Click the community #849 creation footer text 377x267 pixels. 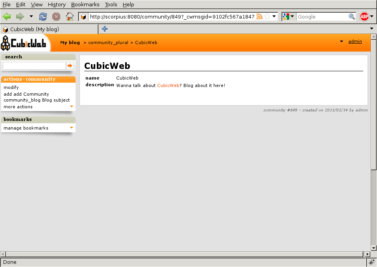pos(316,110)
